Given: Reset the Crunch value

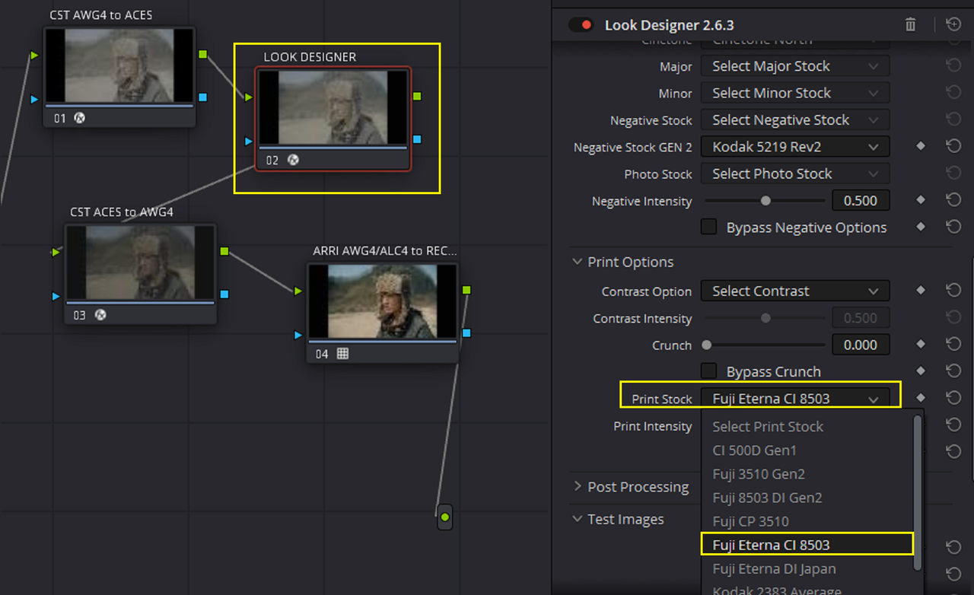Looking at the screenshot, I should [x=953, y=345].
